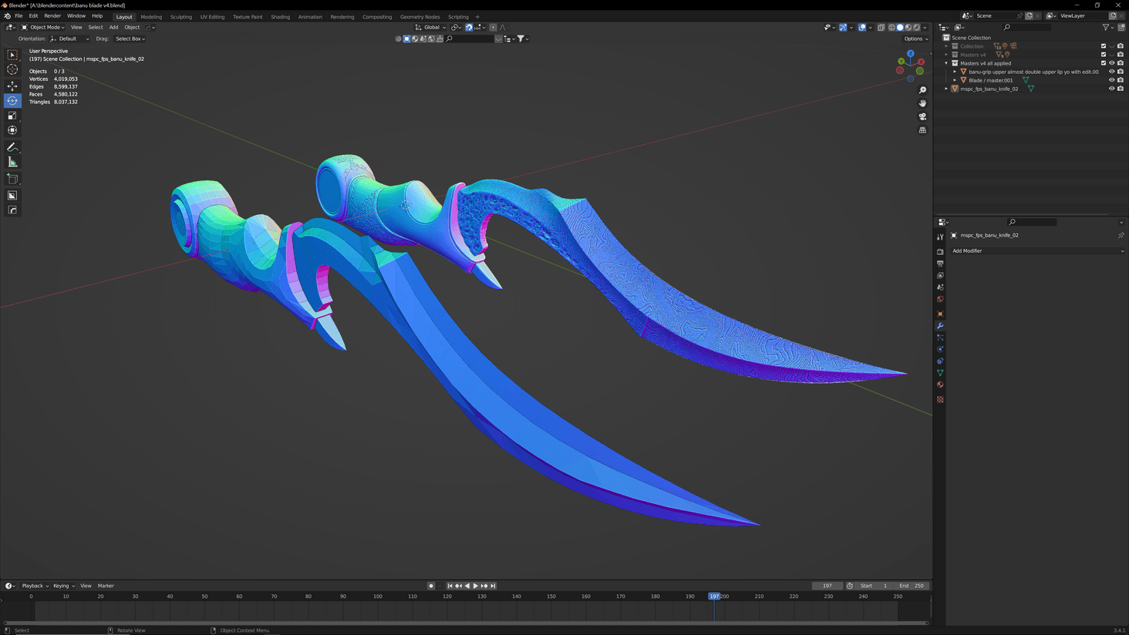Screen dimensions: 1129x635
Task: Enable the Collection checkbox in the Outliner
Action: click(x=1103, y=45)
